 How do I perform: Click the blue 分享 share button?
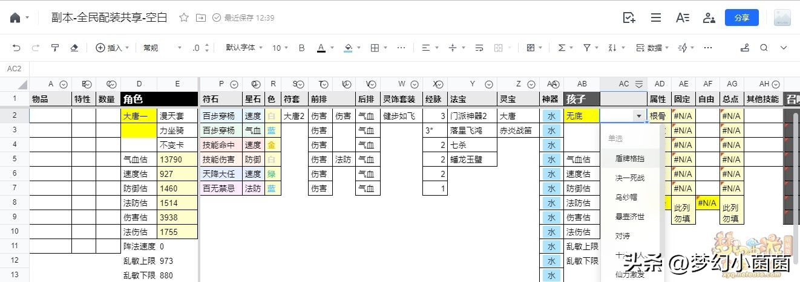[742, 18]
